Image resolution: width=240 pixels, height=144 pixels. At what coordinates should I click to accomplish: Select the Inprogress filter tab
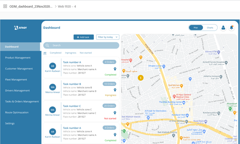70,53
